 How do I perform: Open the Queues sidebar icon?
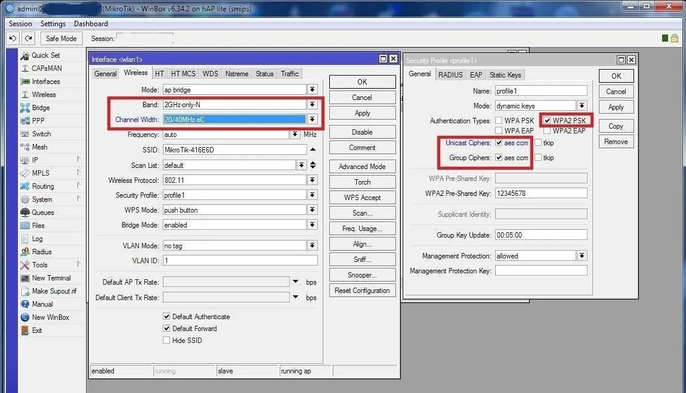click(25, 213)
